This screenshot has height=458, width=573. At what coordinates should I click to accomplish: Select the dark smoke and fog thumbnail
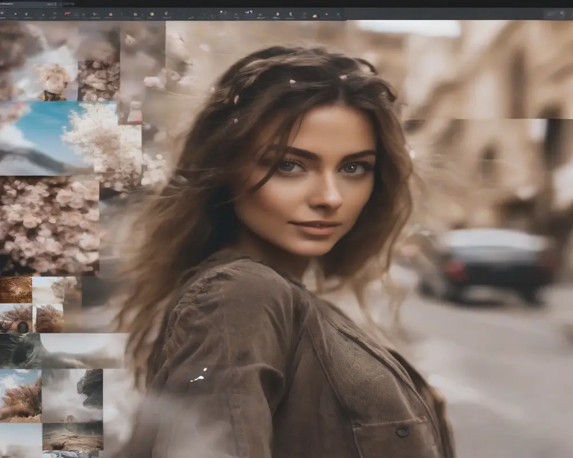(73, 395)
